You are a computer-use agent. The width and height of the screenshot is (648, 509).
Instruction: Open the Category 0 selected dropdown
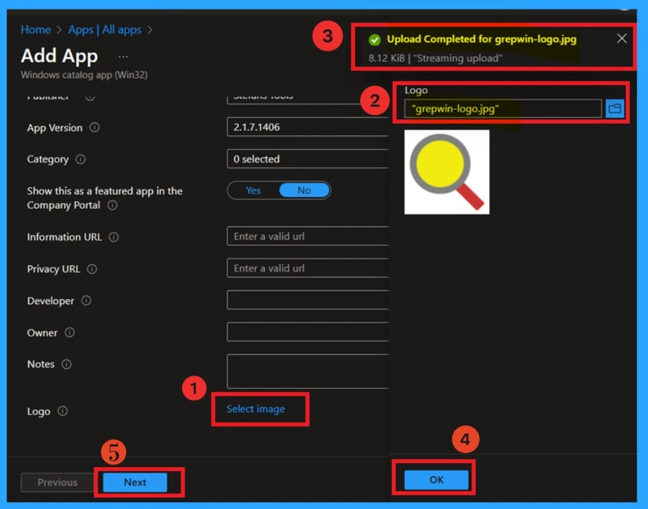(307, 159)
